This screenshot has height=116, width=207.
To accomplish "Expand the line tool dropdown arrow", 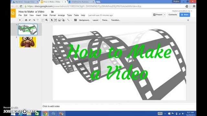I will tap(71, 20).
